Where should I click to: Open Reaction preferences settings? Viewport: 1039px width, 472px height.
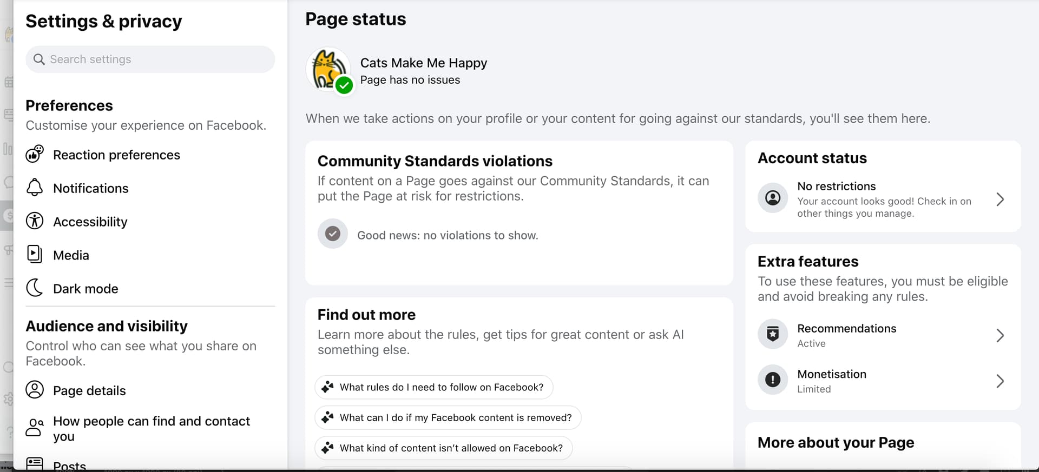click(x=150, y=155)
